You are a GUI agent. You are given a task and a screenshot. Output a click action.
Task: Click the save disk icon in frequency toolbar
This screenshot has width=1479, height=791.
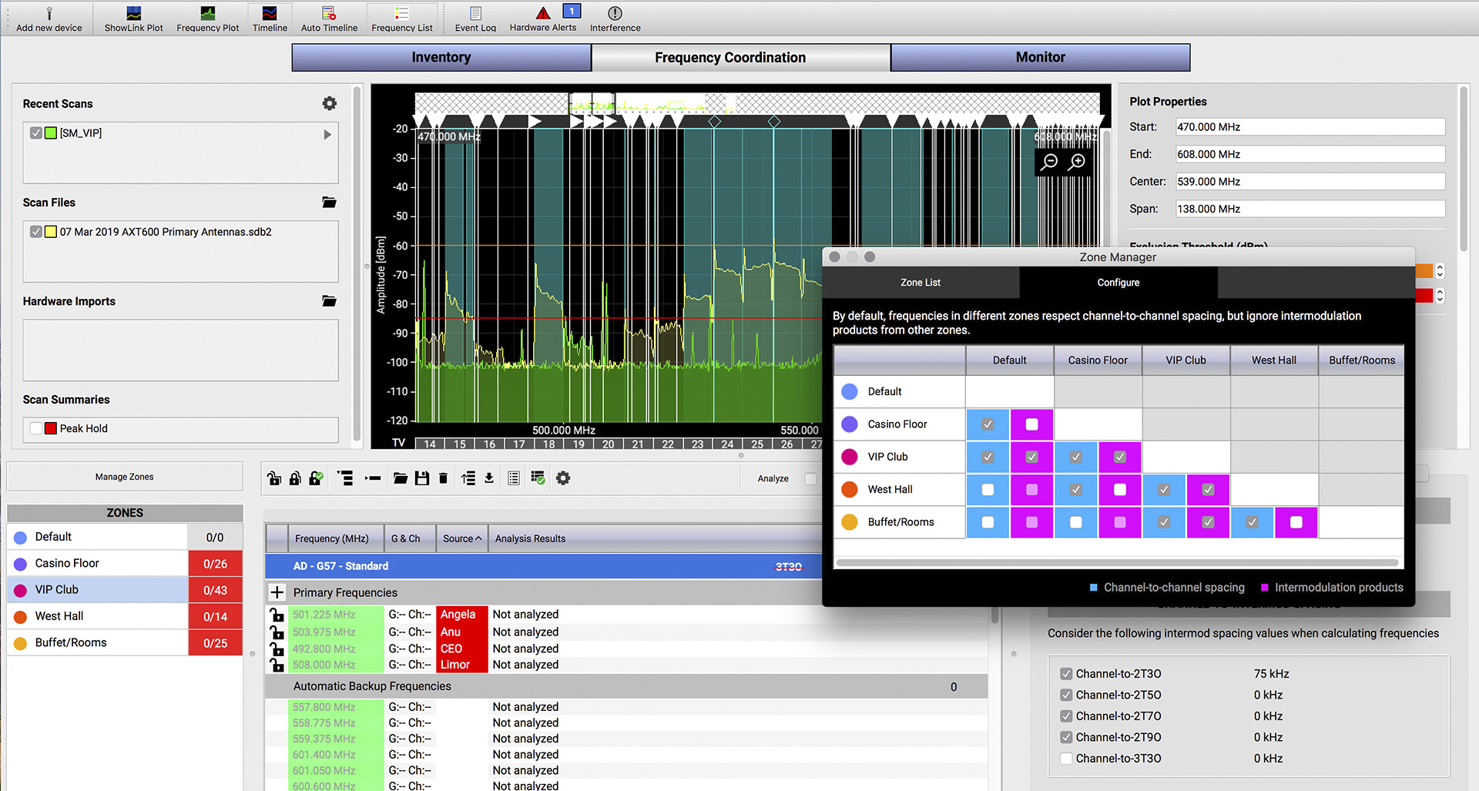click(x=421, y=478)
